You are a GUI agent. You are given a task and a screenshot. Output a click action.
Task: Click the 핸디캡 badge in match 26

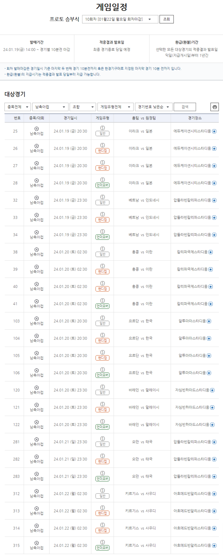(103, 151)
